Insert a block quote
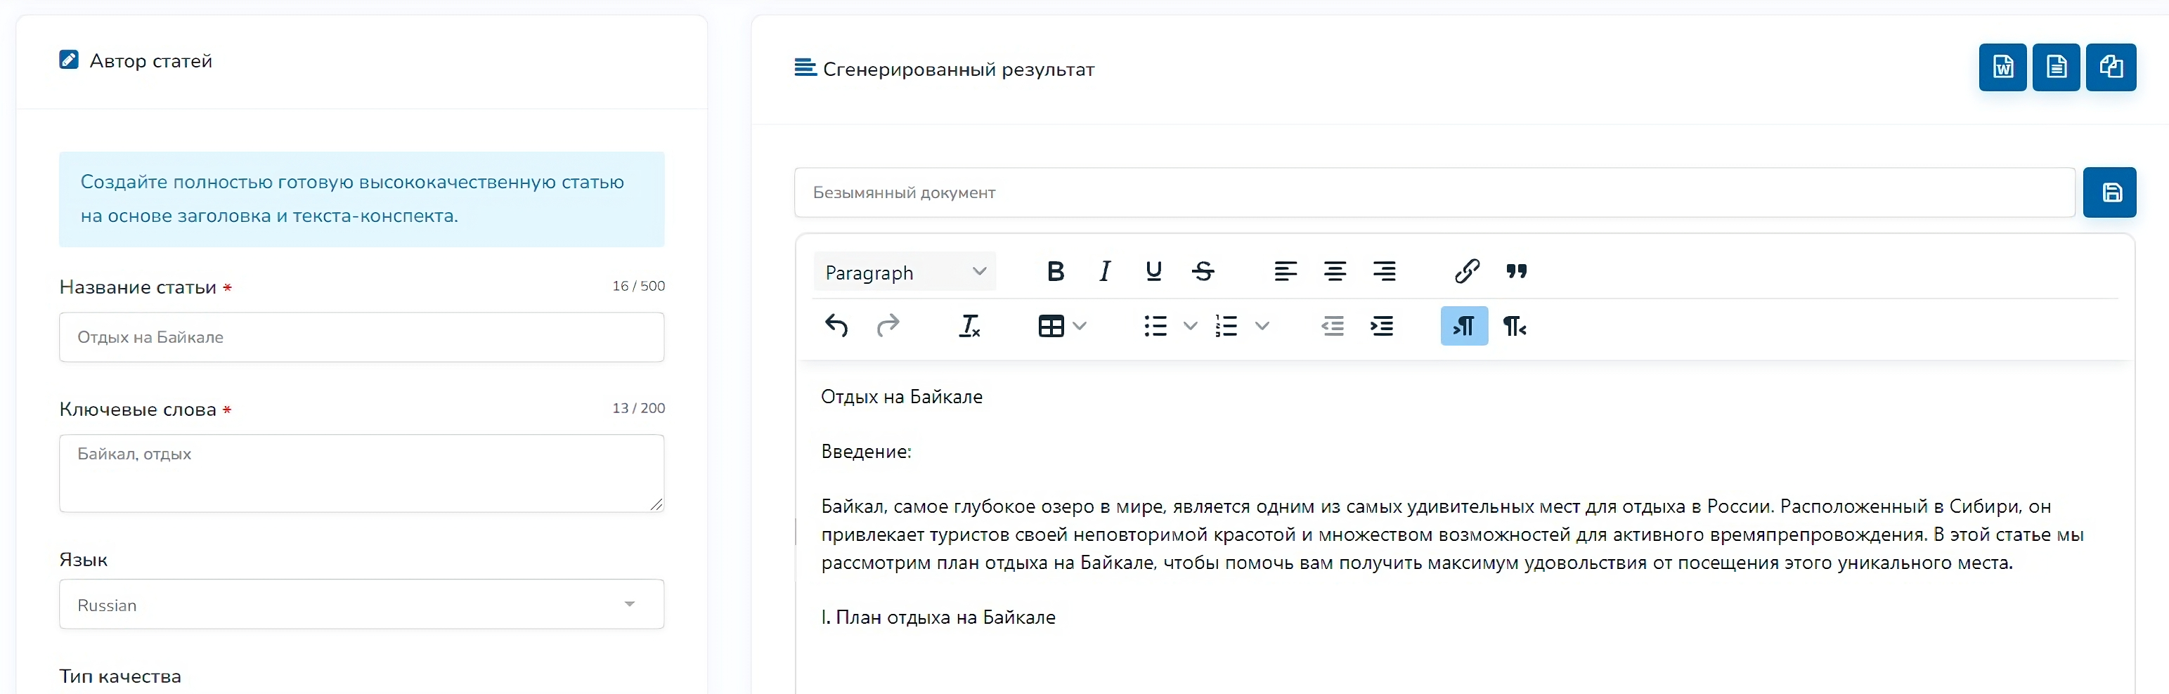The width and height of the screenshot is (2169, 694). tap(1517, 272)
